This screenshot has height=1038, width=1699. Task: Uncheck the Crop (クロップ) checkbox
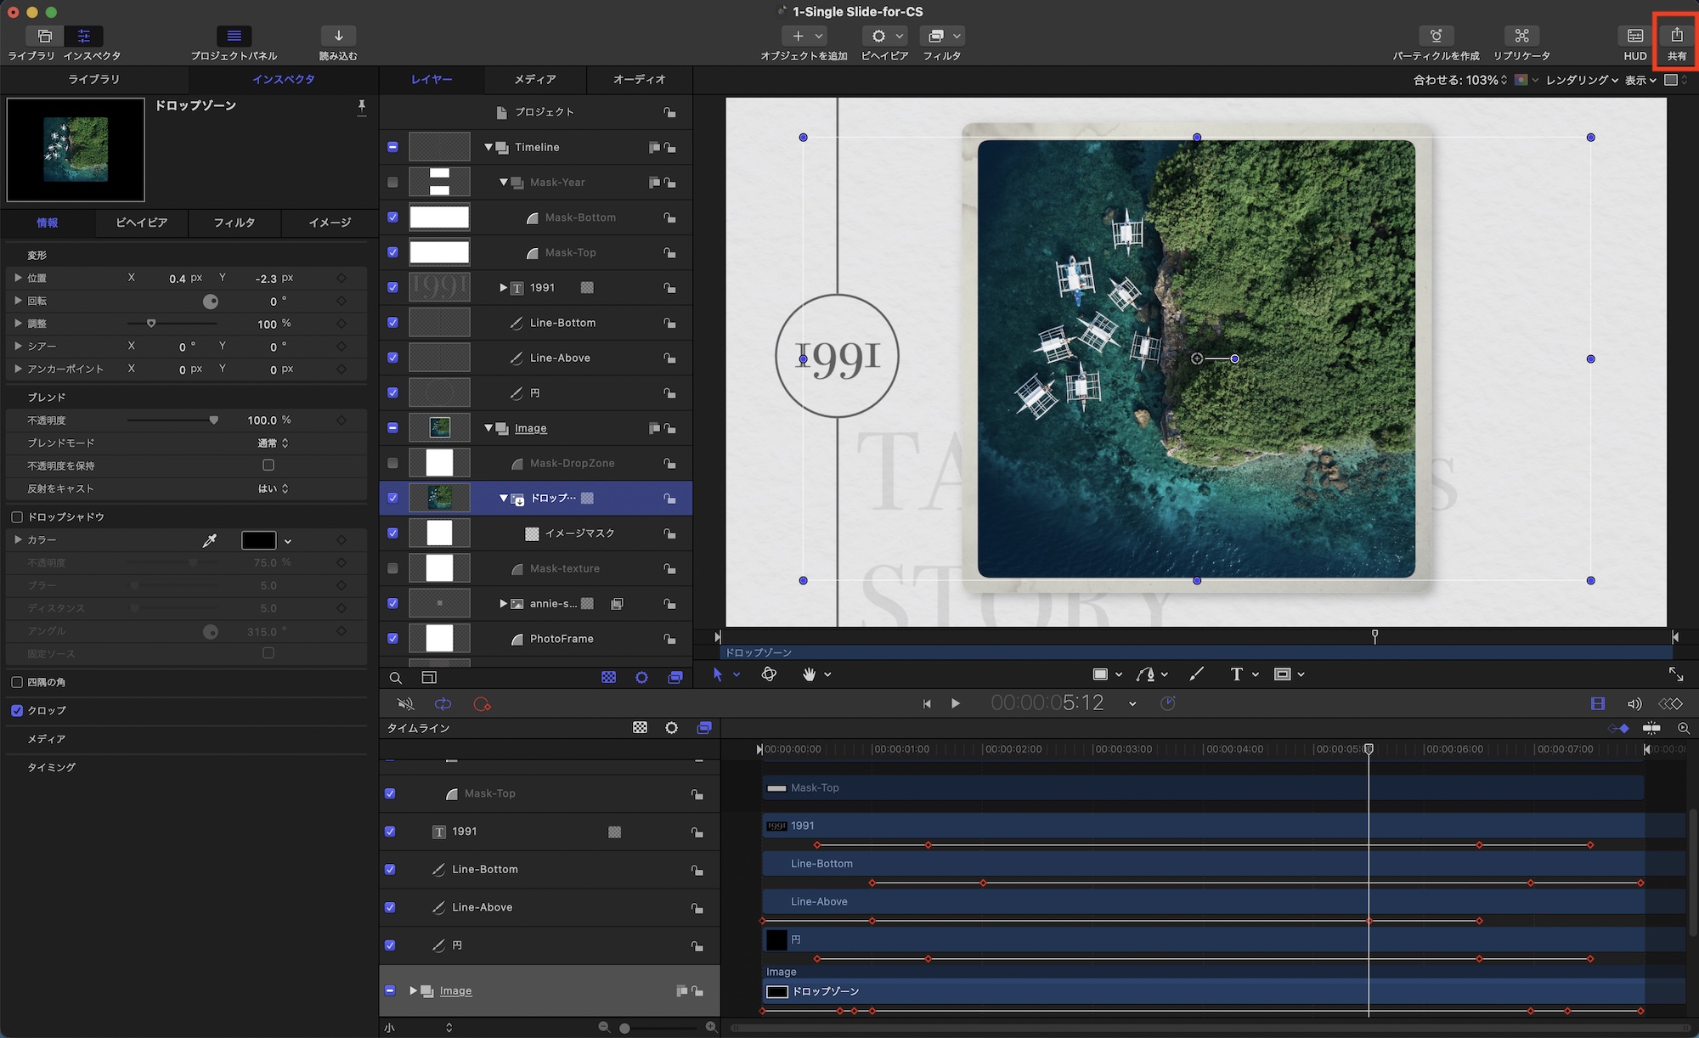(x=17, y=710)
